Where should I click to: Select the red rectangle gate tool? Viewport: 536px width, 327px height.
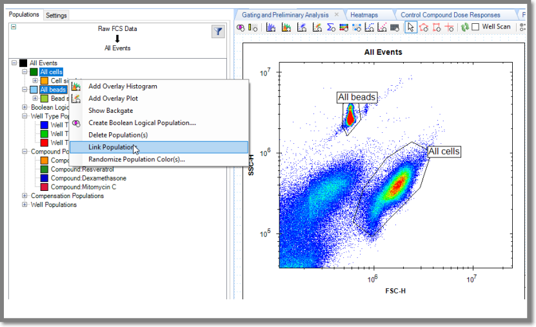pos(437,27)
